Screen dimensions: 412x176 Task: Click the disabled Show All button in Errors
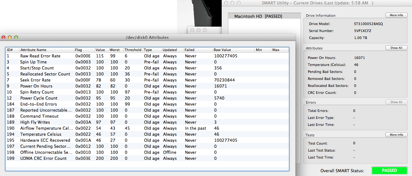click(396, 102)
